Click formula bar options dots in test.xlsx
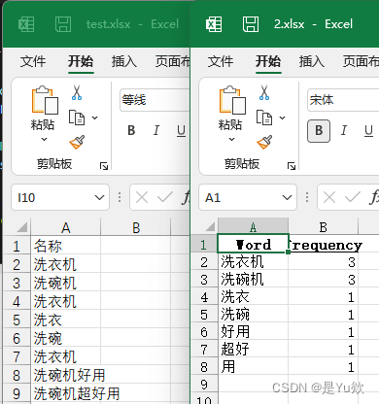 click(120, 197)
